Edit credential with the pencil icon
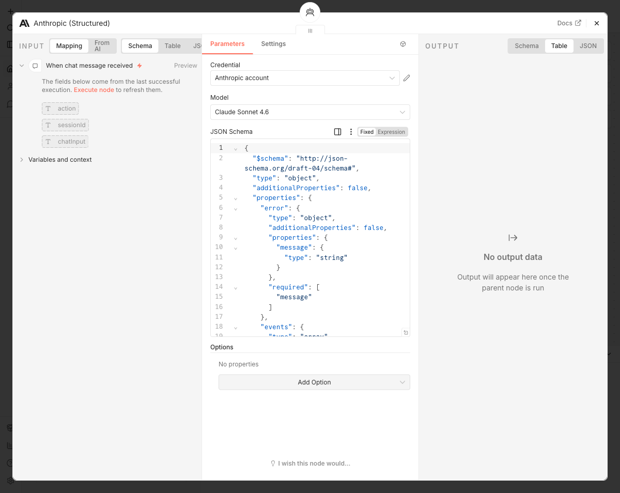This screenshot has width=620, height=493. pyautogui.click(x=407, y=78)
